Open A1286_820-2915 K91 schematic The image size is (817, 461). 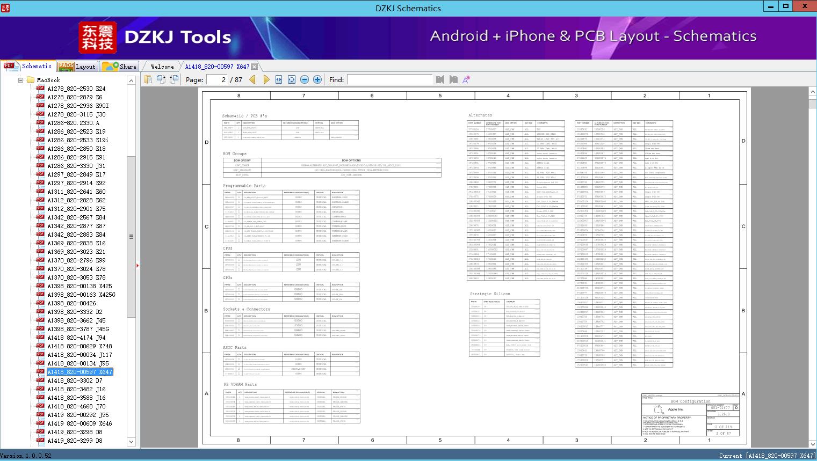pos(76,157)
